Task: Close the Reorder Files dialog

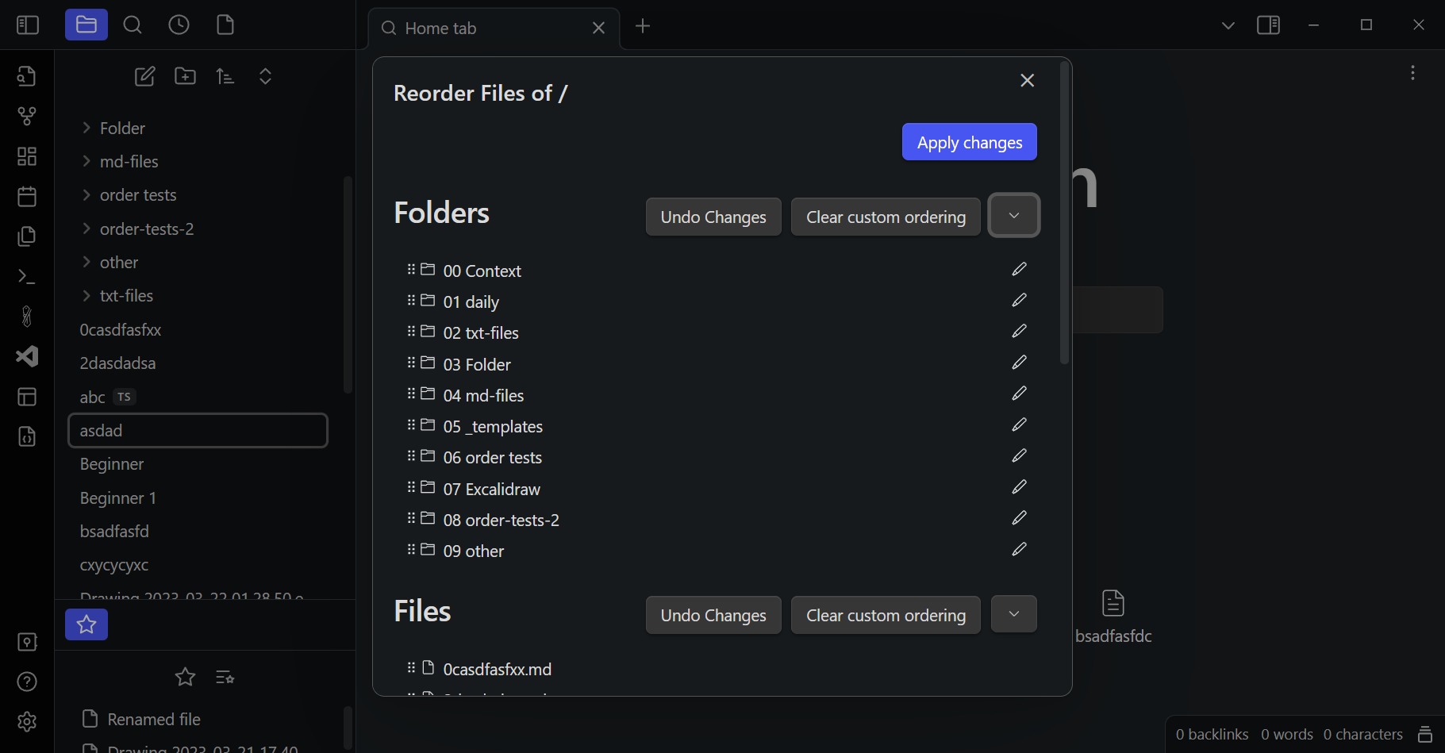Action: coord(1028,80)
